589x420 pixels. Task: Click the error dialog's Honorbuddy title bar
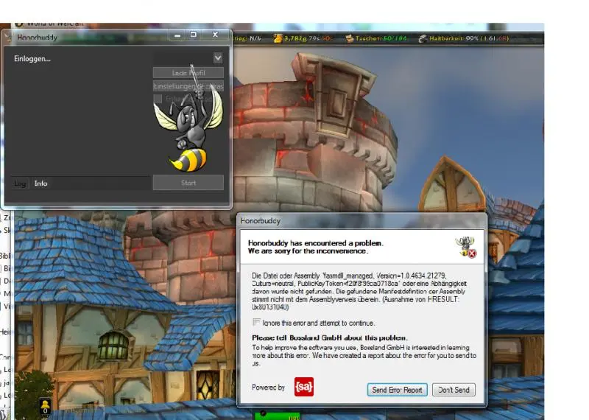click(x=361, y=221)
